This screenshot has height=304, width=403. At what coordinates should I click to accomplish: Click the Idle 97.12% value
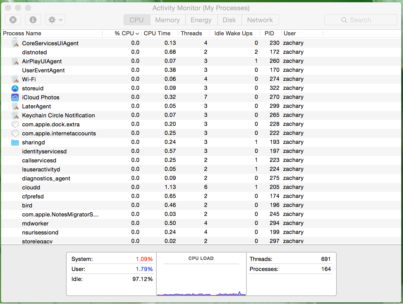[142, 279]
